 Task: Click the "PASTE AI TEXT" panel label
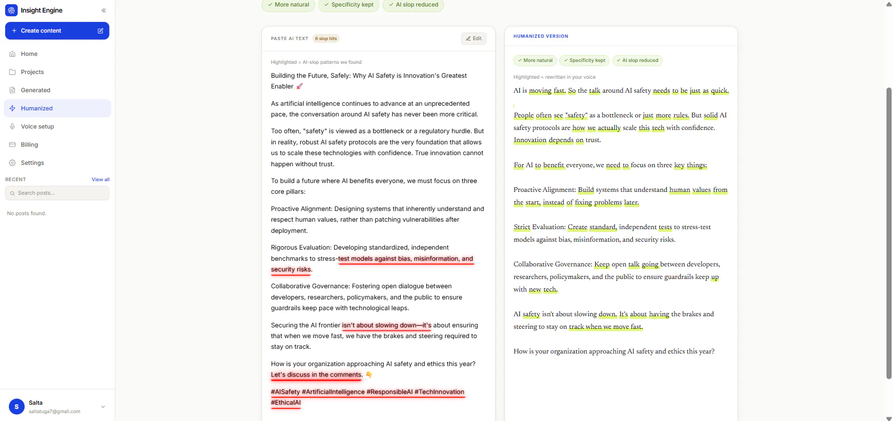click(289, 39)
